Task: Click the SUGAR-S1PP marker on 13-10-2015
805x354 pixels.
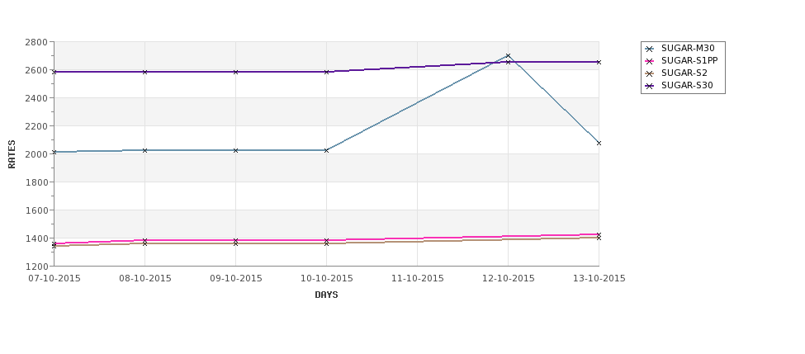Action: tap(599, 234)
